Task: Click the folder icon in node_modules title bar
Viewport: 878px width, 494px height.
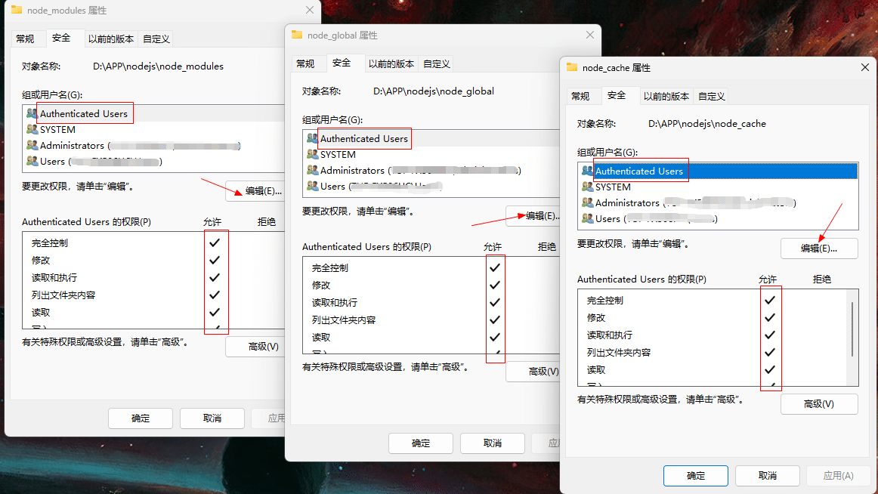Action: tap(17, 11)
